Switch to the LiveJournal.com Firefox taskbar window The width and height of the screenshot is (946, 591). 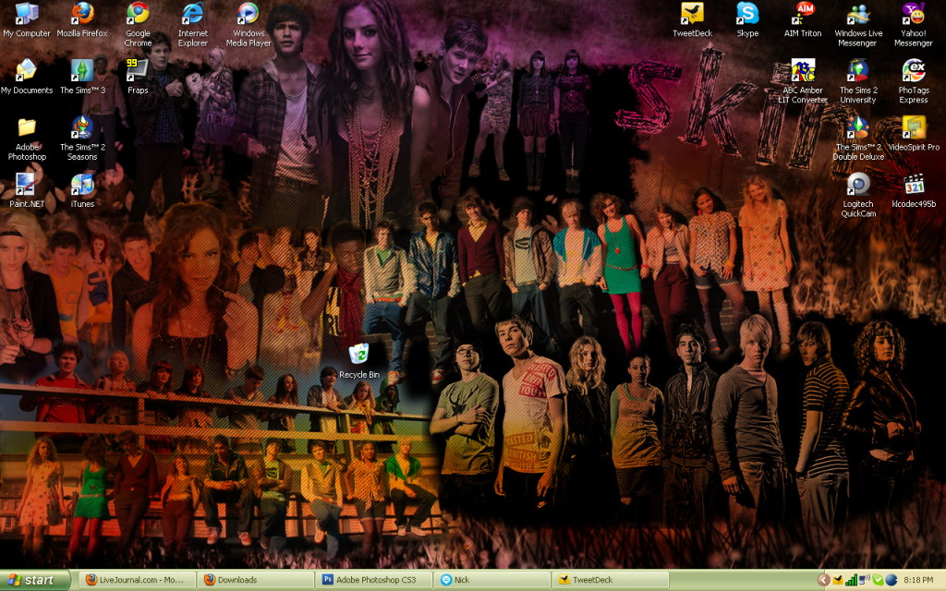point(138,580)
